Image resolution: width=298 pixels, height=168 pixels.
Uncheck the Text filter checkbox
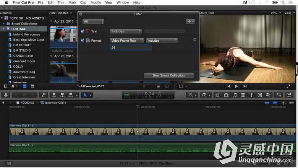(83, 31)
